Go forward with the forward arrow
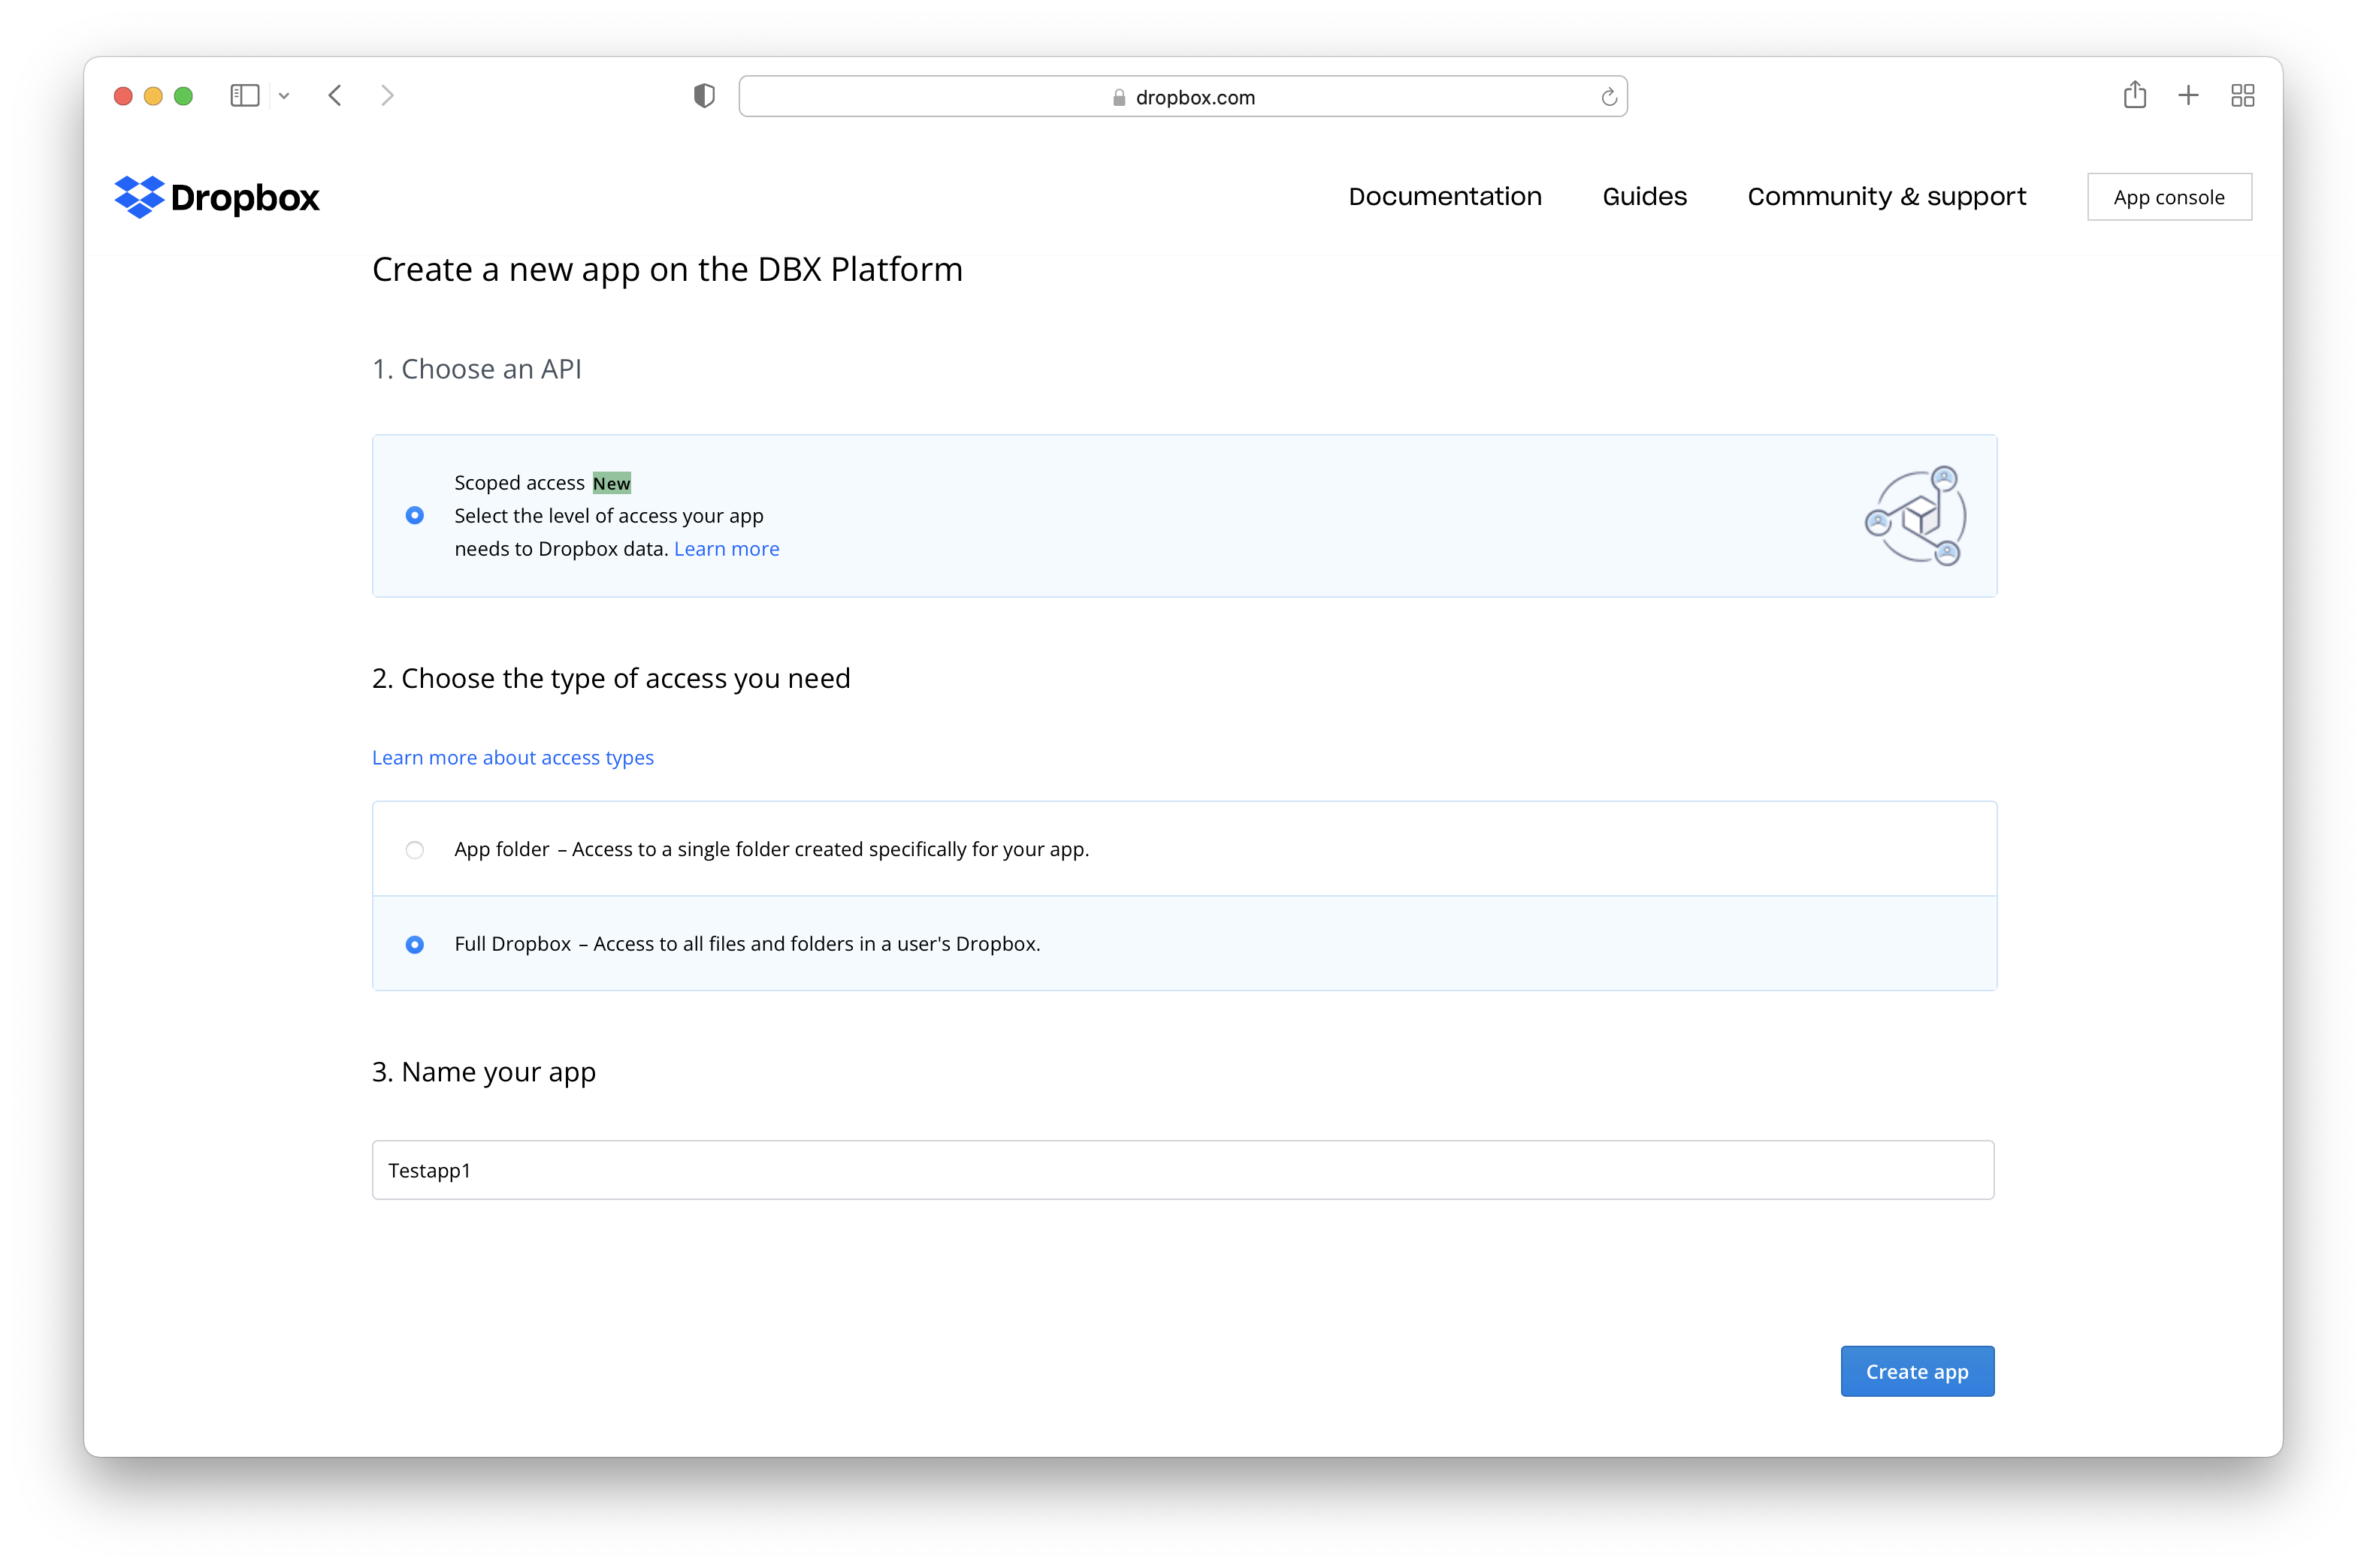Image resolution: width=2367 pixels, height=1568 pixels. click(x=387, y=96)
